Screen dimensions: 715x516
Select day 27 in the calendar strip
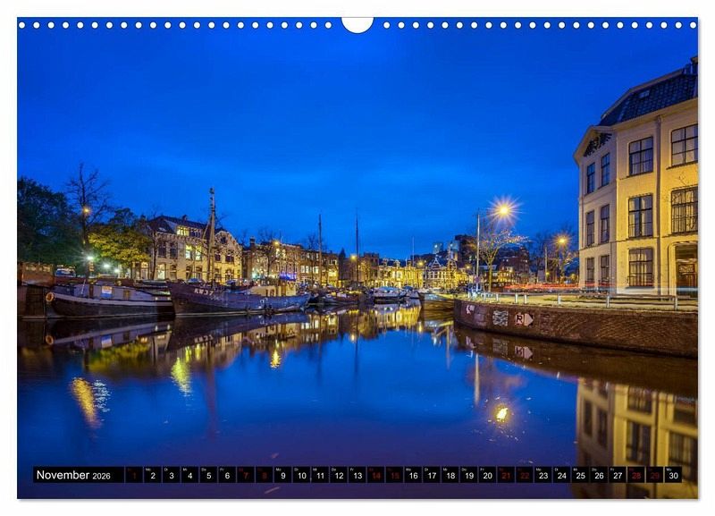618,475
